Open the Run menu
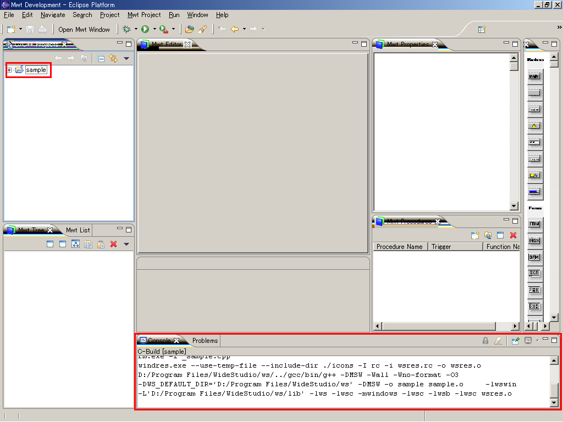This screenshot has width=563, height=422. pos(174,15)
